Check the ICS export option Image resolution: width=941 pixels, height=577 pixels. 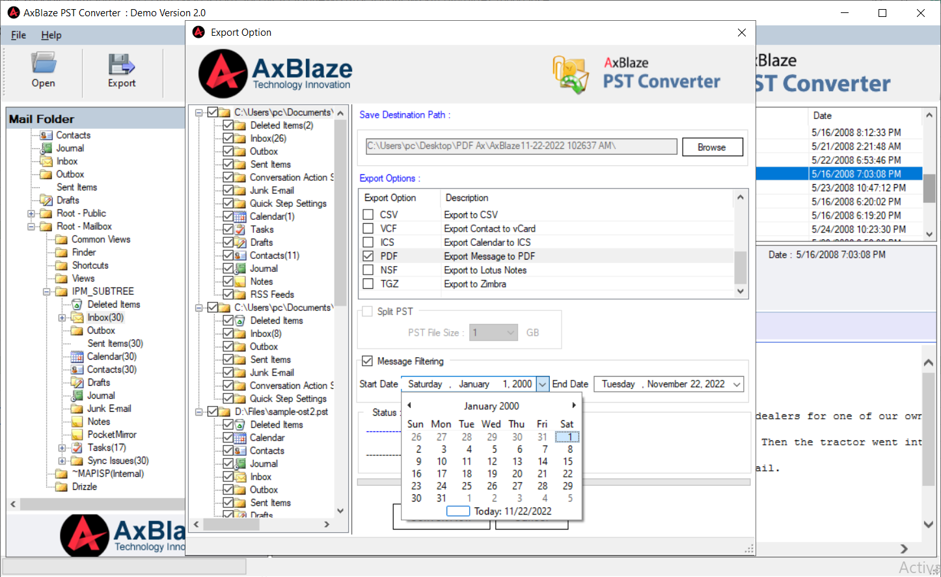coord(368,242)
